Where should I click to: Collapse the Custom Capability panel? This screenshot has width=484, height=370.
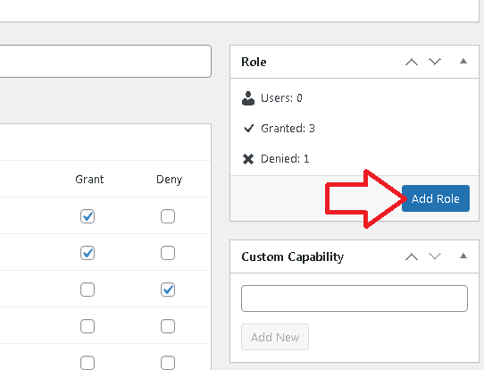463,256
